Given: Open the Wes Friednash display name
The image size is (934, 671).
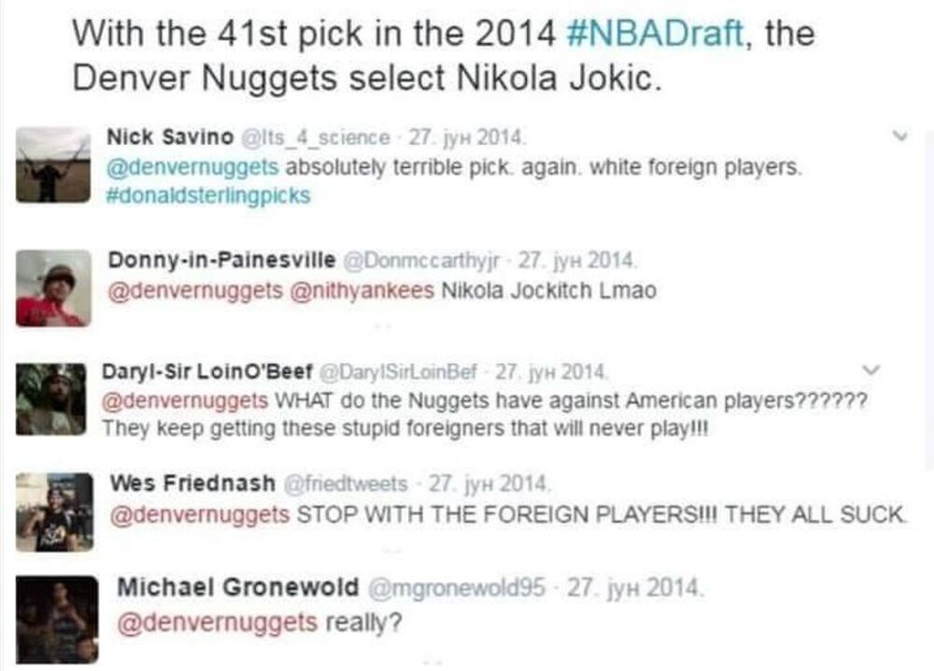Looking at the screenshot, I should (x=192, y=482).
